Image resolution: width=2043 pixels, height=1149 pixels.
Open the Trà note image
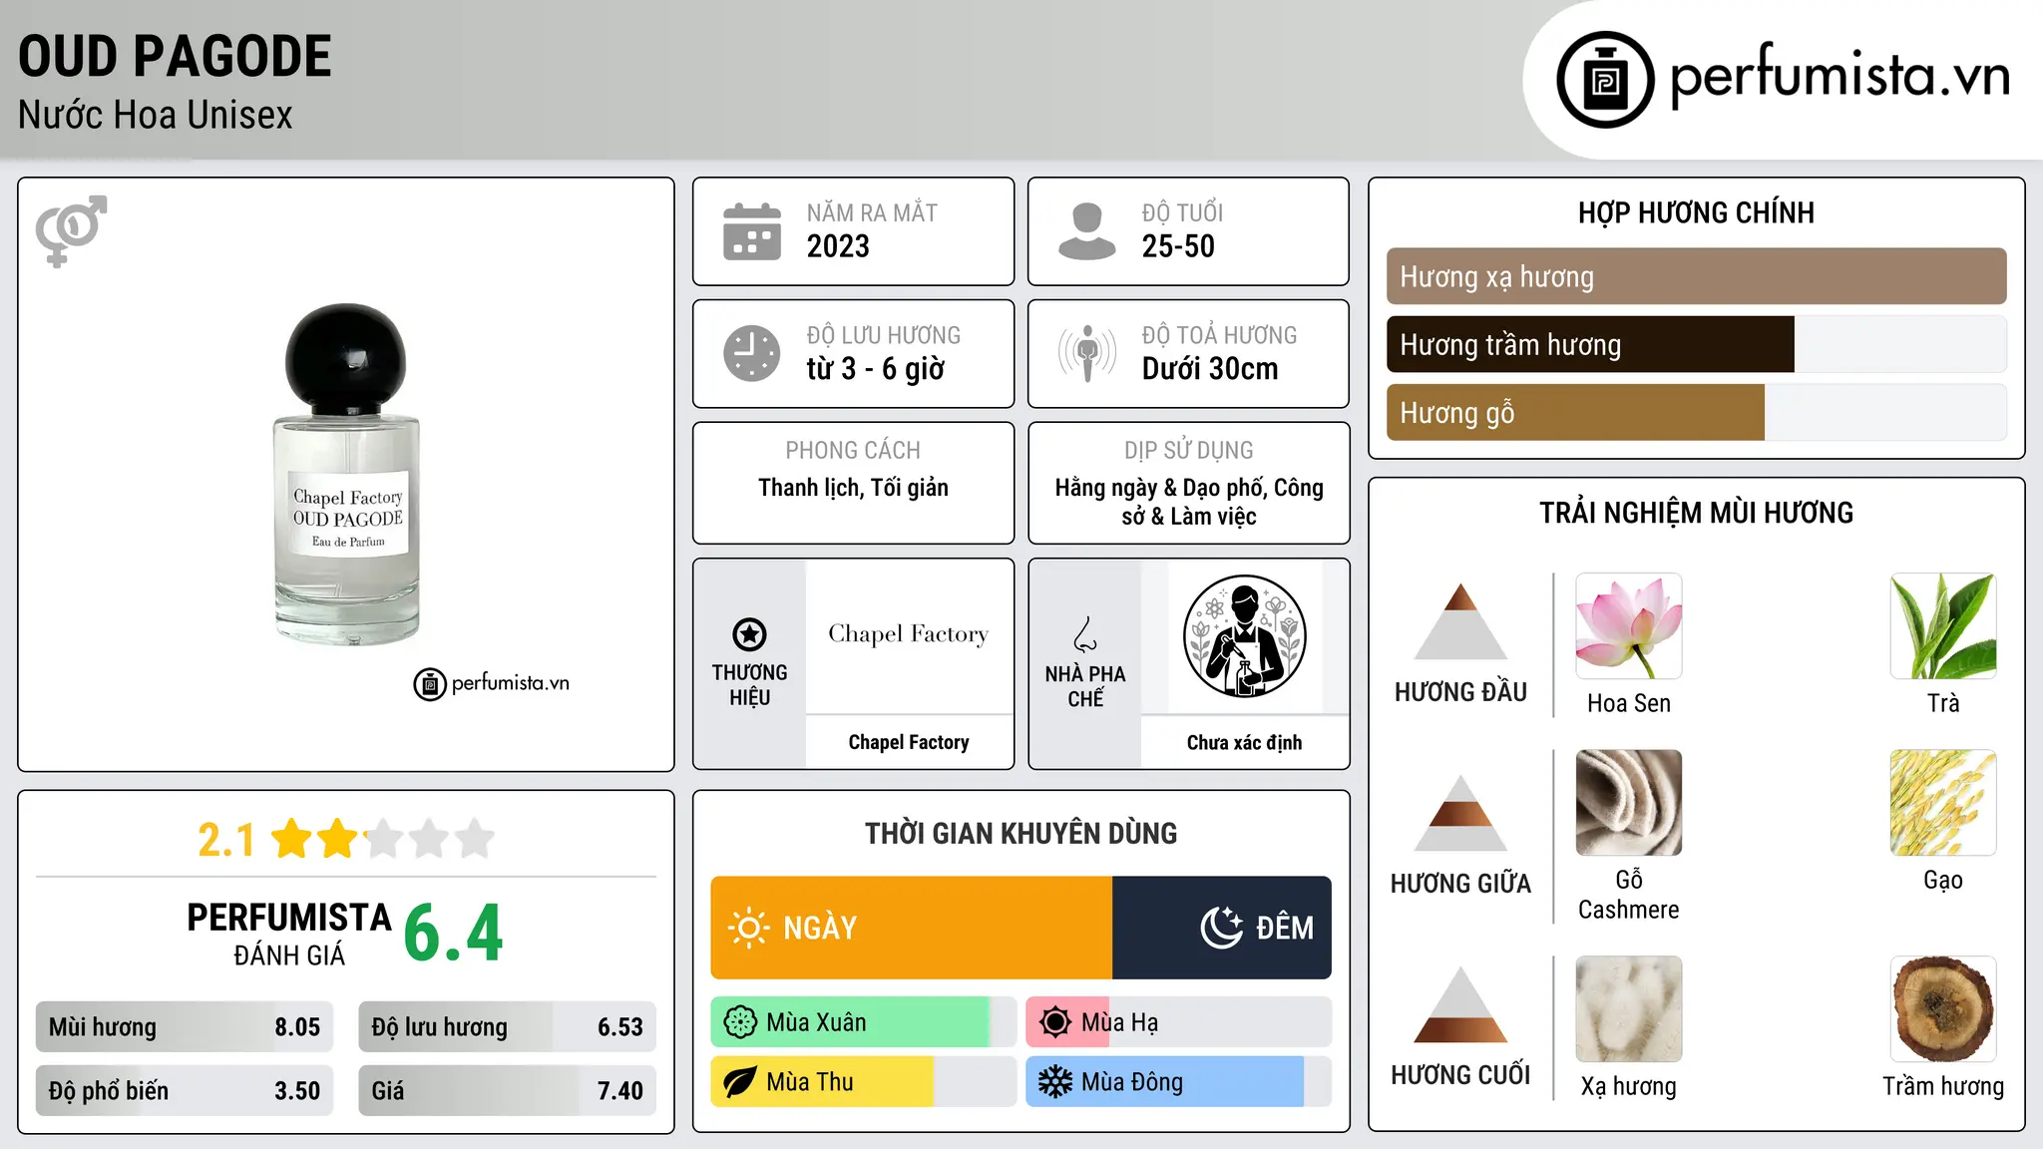pyautogui.click(x=1943, y=626)
